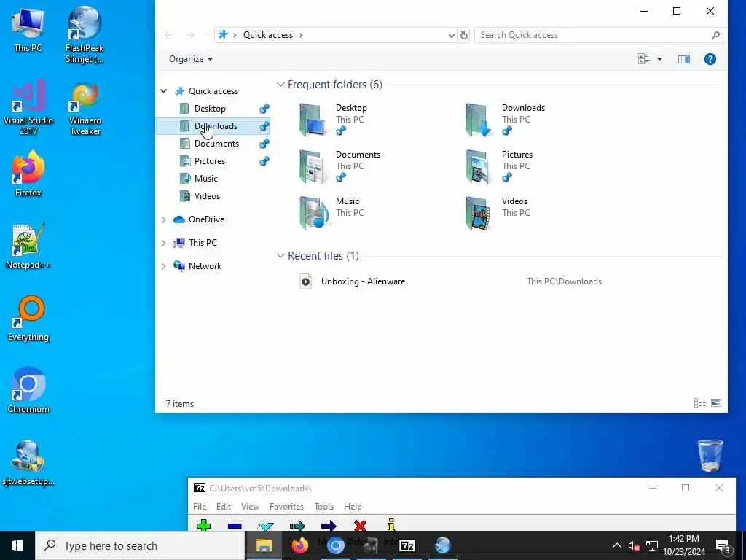Click the taskbar search box
This screenshot has height=560, width=746.
click(x=140, y=545)
